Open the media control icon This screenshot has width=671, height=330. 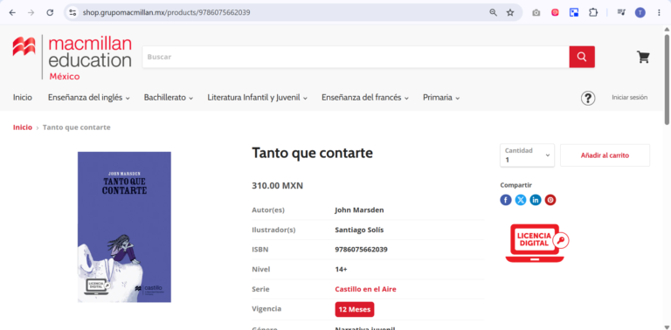[621, 12]
